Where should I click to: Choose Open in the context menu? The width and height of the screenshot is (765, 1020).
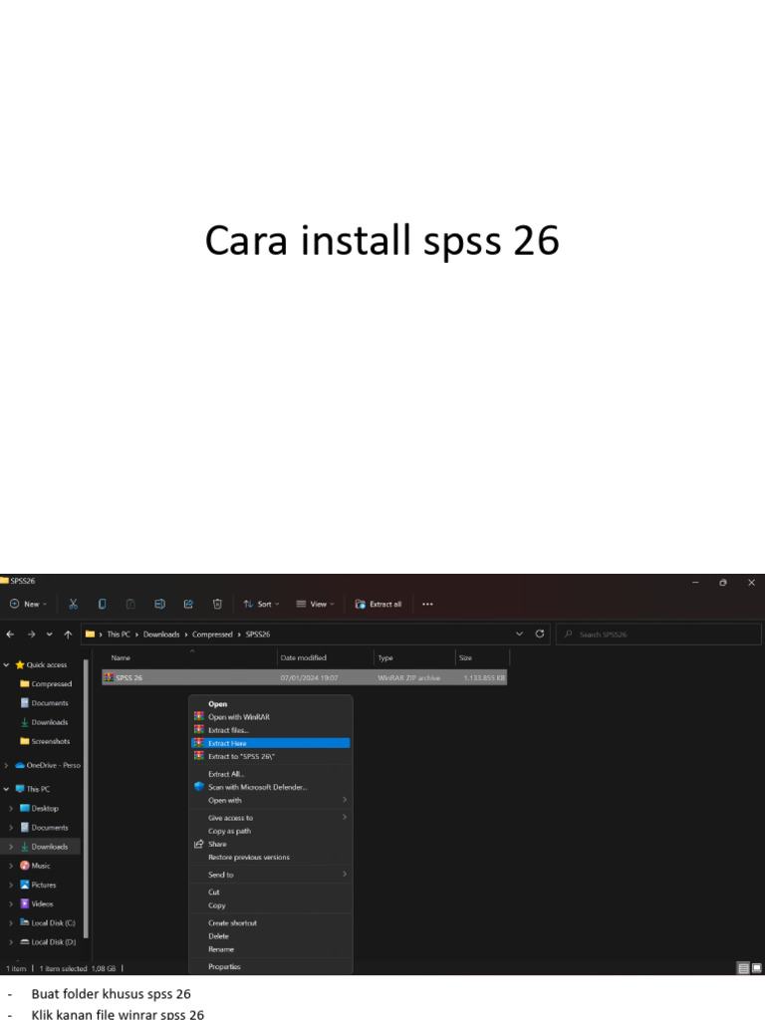point(271,704)
